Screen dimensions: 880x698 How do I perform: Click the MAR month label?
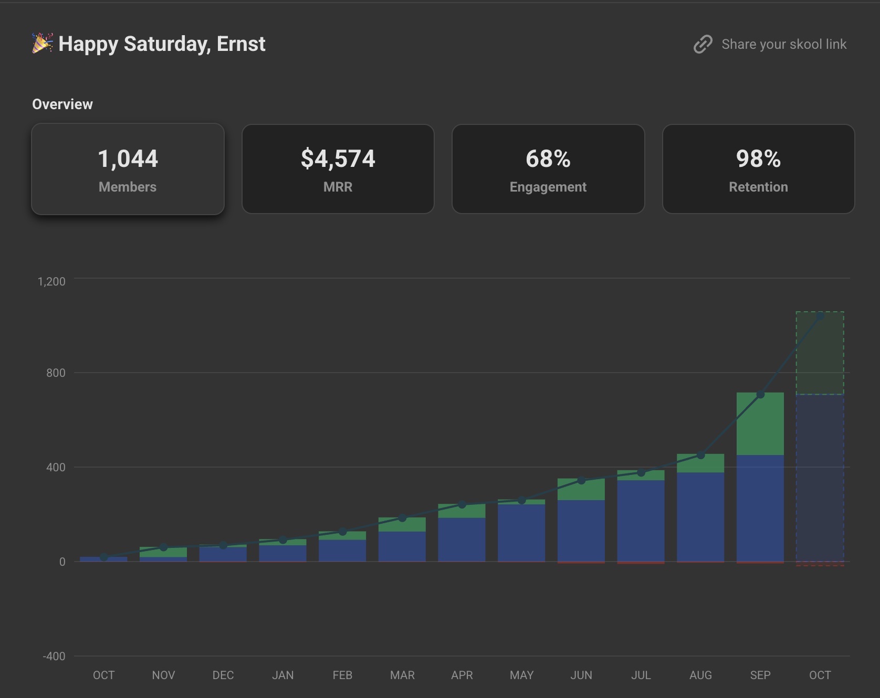pyautogui.click(x=402, y=675)
